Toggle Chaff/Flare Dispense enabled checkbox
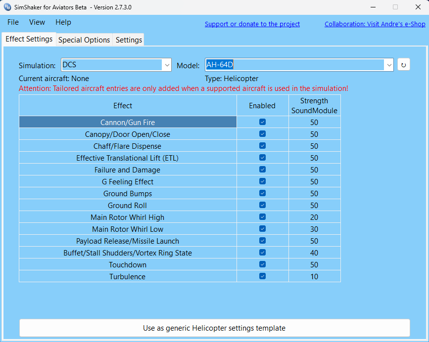This screenshot has width=429, height=342. tap(262, 146)
